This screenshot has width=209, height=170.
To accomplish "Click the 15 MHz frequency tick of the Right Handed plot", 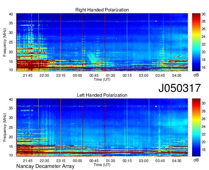I will pos(11,62).
